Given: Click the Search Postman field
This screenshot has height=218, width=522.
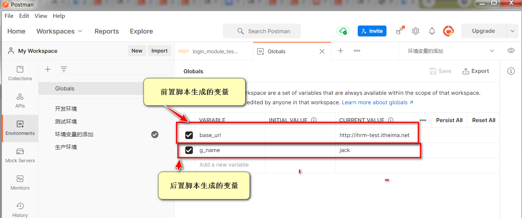Looking at the screenshot, I should 262,31.
